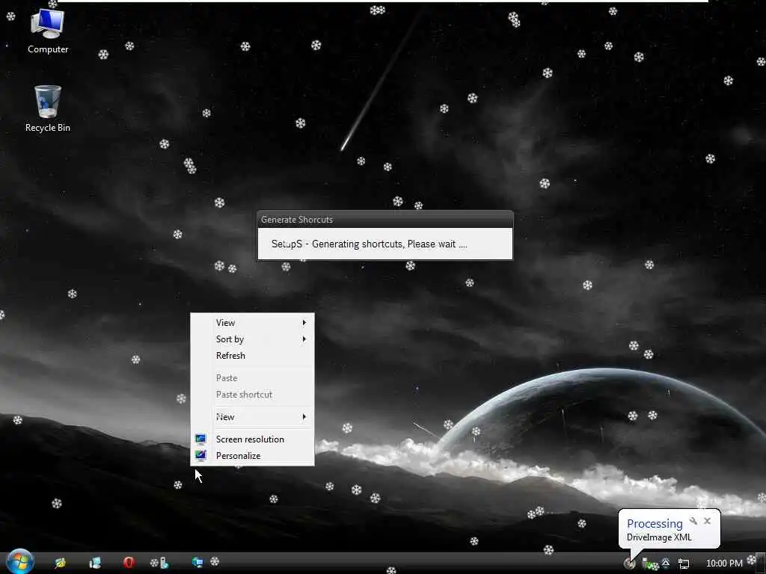Click the Screen resolution monitor icon

pyautogui.click(x=200, y=439)
